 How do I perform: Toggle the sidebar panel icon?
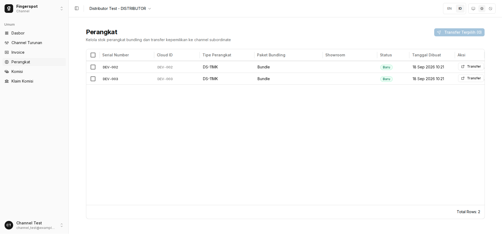[x=77, y=9]
